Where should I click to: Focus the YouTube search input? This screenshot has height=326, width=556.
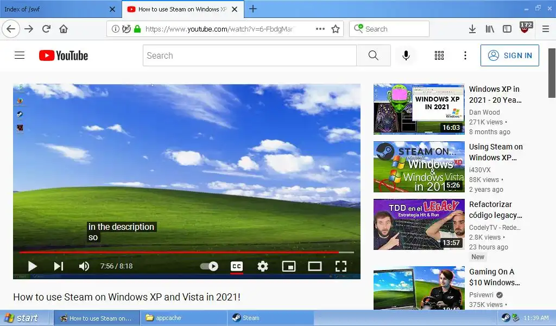pos(250,55)
